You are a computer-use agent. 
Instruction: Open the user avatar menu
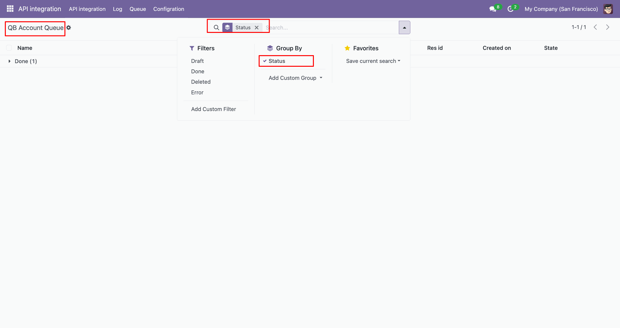608,9
